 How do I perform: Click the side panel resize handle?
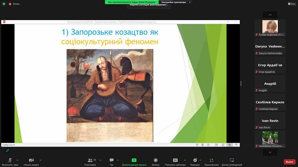click(x=241, y=83)
